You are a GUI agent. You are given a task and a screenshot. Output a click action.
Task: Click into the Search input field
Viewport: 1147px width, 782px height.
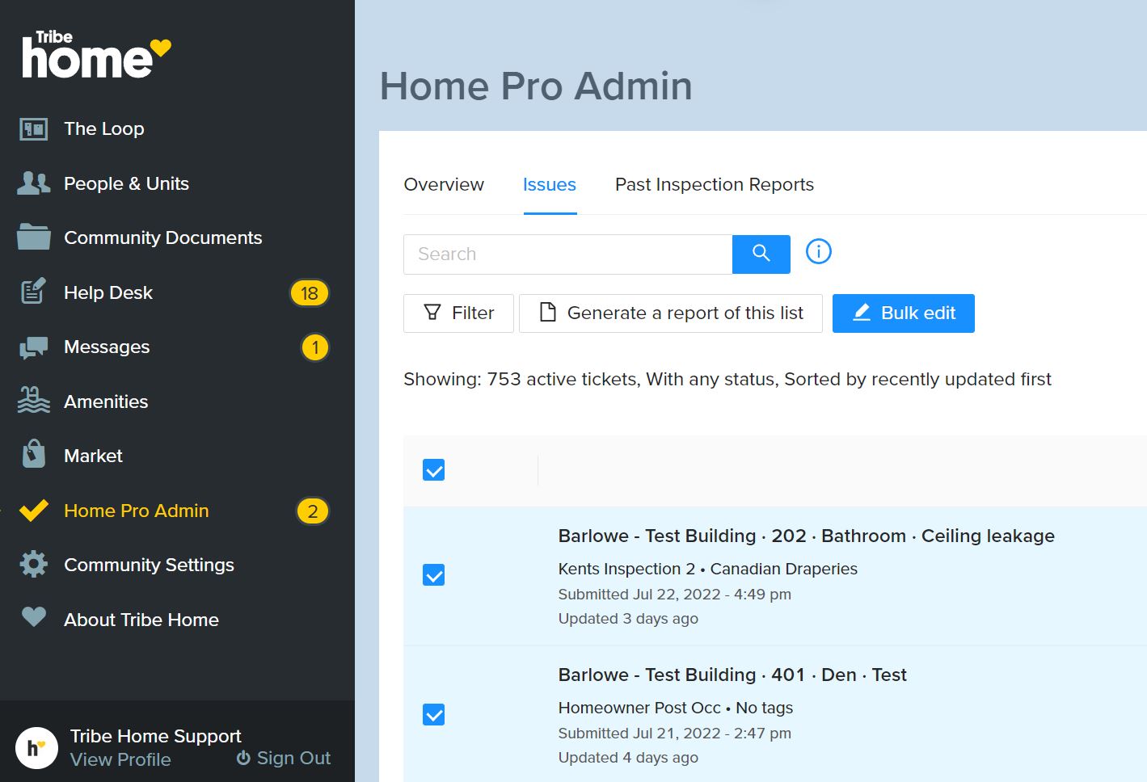tap(567, 254)
